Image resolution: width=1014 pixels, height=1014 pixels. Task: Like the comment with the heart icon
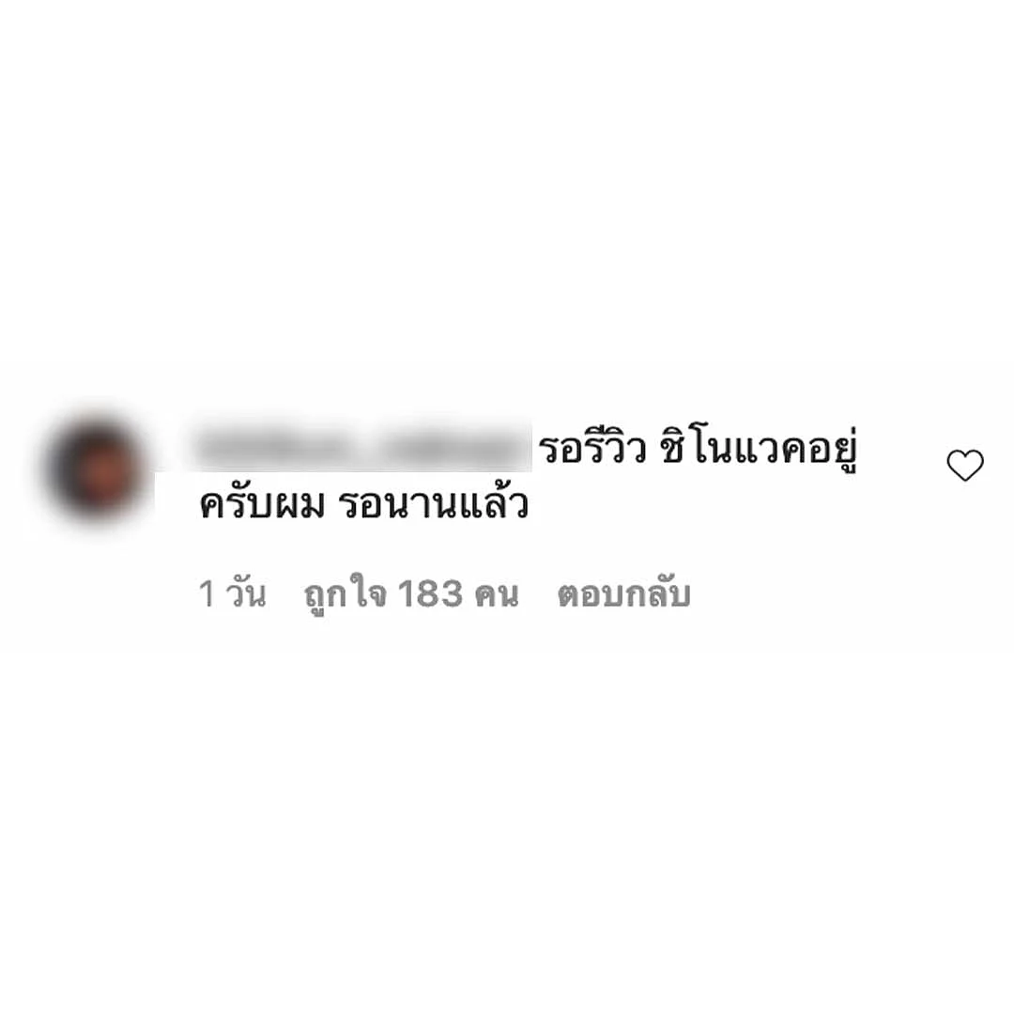965,465
